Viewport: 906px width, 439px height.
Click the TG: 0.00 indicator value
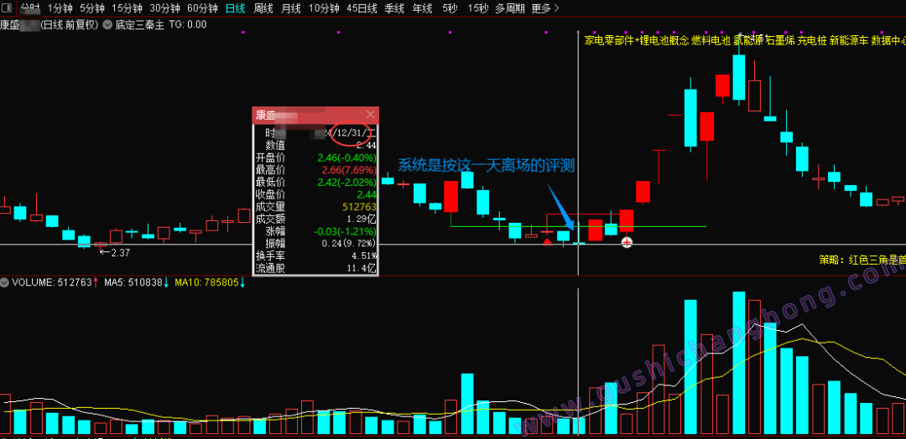[189, 24]
